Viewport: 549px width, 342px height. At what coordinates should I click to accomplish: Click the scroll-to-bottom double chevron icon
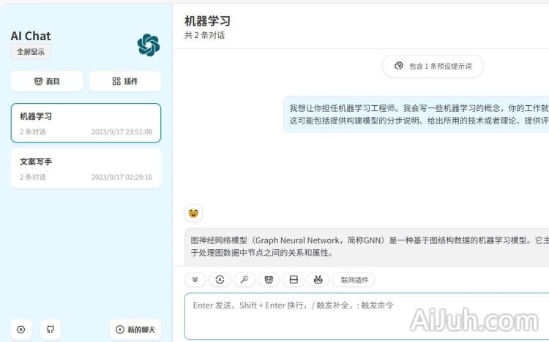(x=195, y=280)
